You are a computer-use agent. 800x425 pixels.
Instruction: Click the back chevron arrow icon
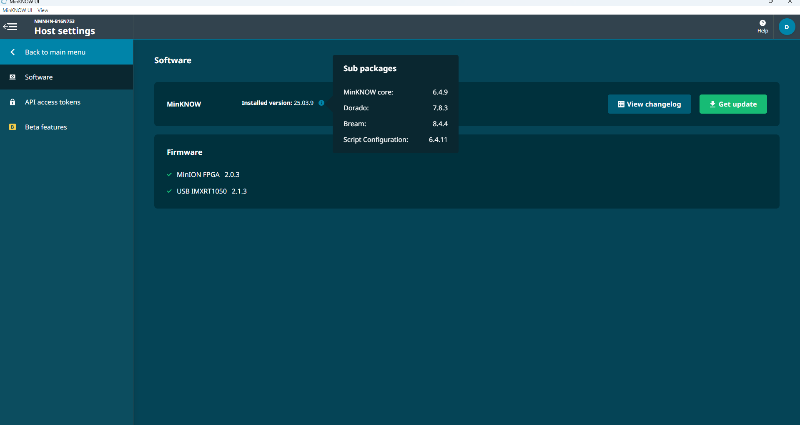coord(13,52)
